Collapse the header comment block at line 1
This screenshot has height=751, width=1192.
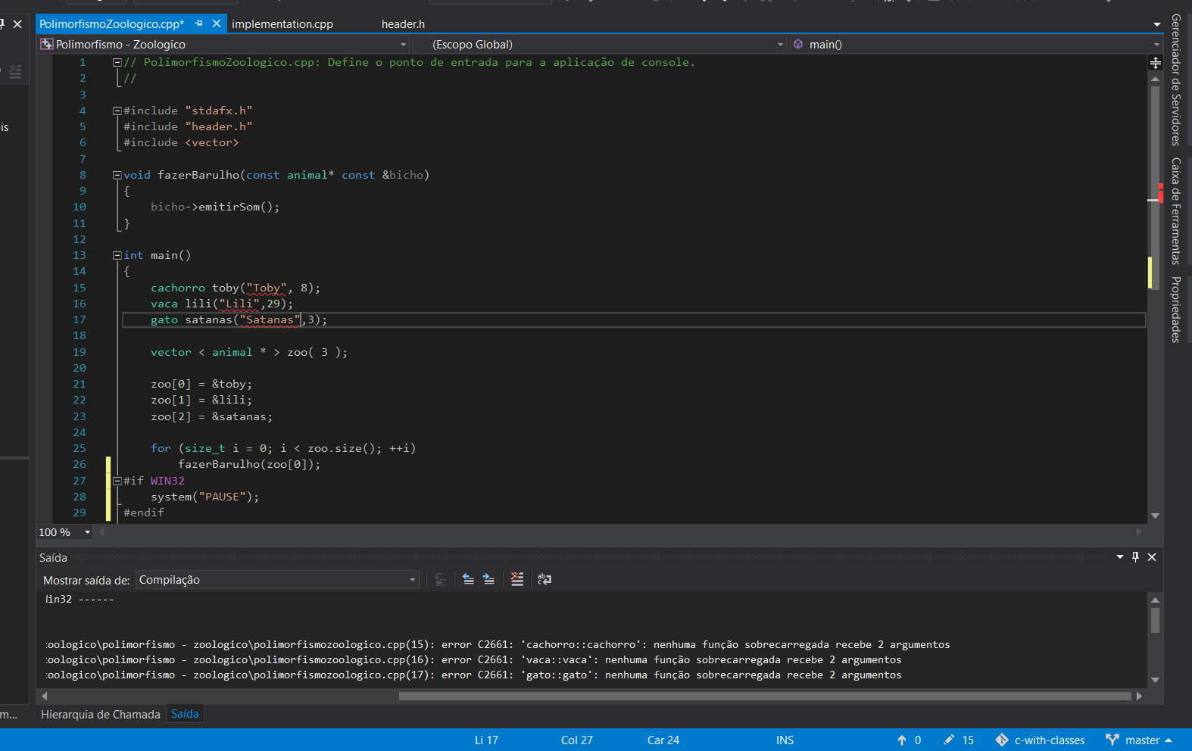coord(117,62)
